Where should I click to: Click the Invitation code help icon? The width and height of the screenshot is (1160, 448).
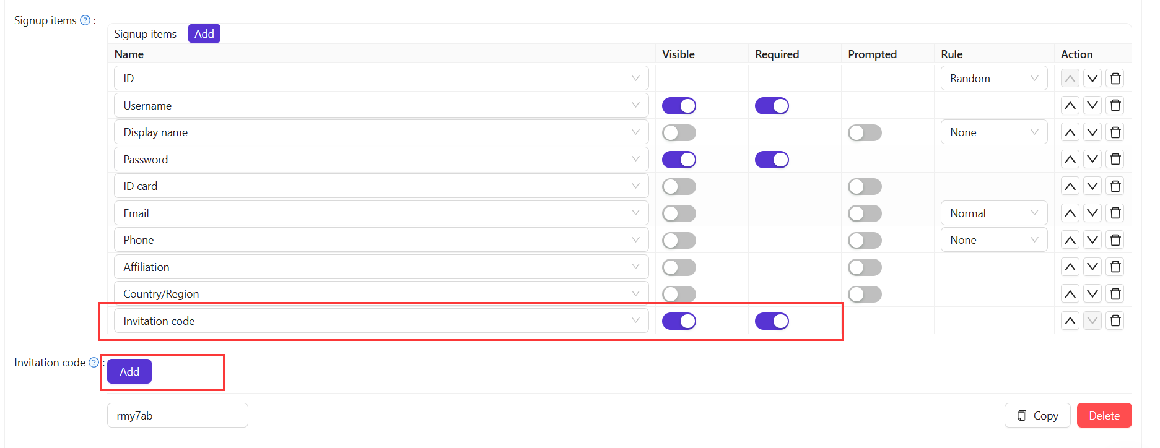[94, 363]
